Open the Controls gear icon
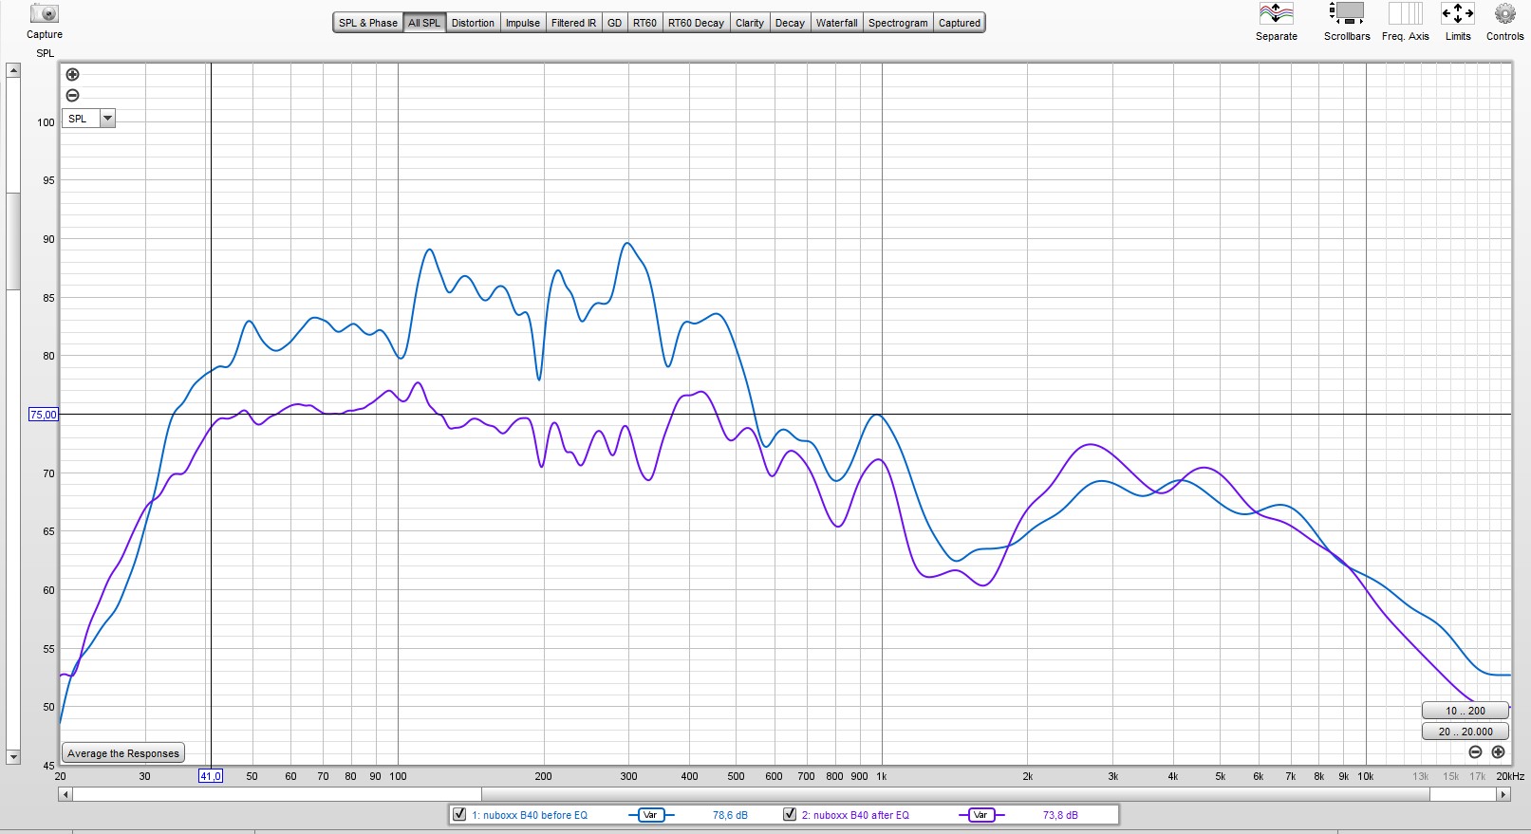This screenshot has height=834, width=1531. (x=1504, y=14)
